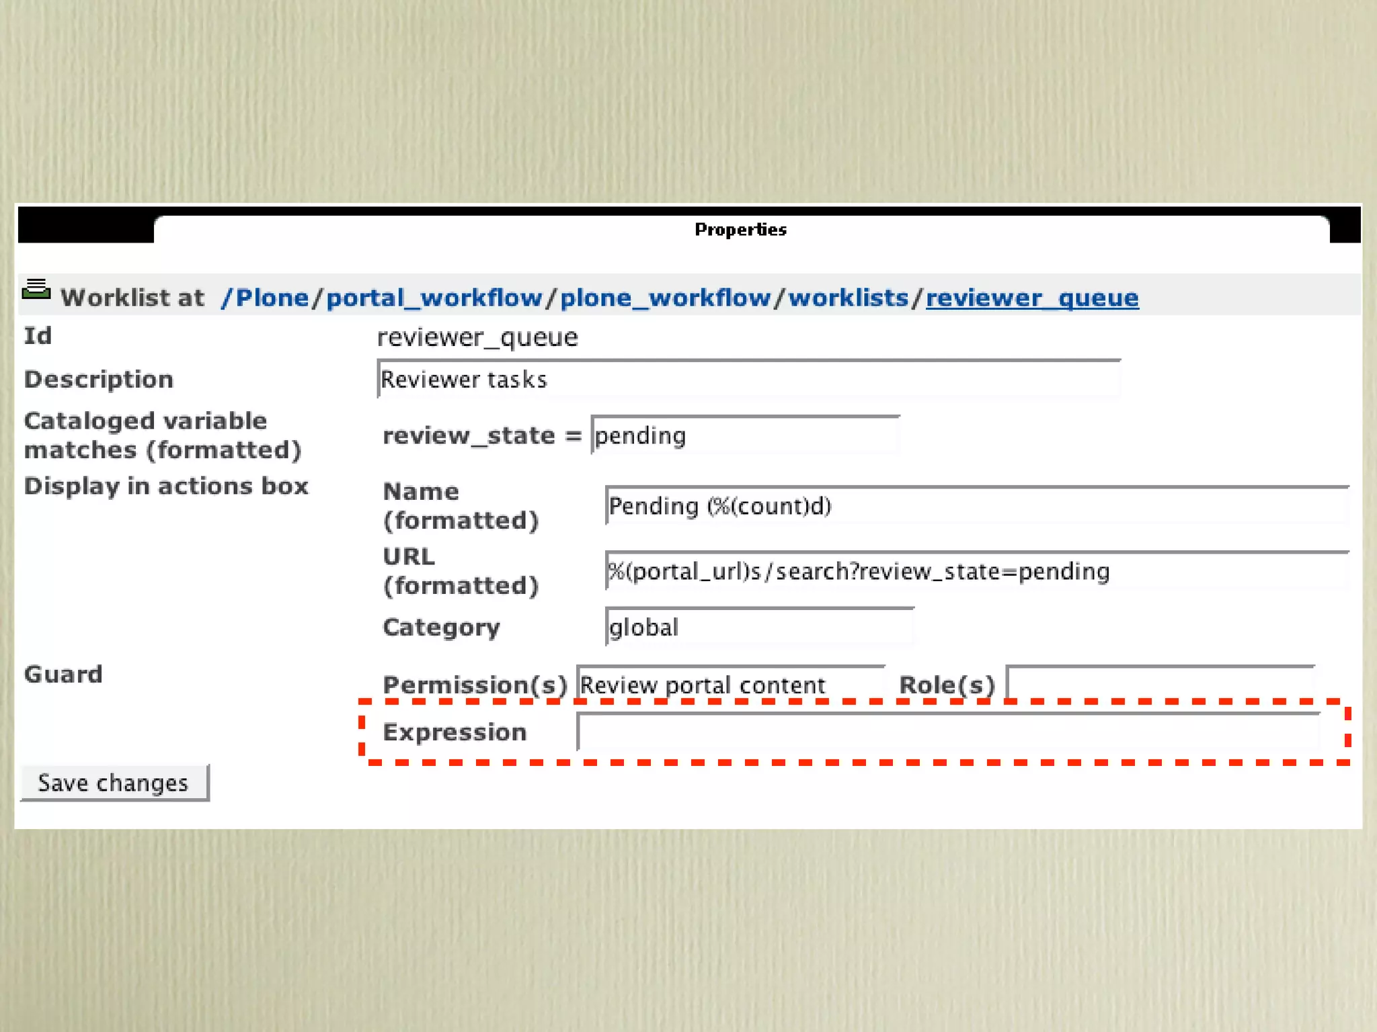Viewport: 1377px width, 1032px height.
Task: Click the Permission(s) field
Action: pyautogui.click(x=730, y=685)
